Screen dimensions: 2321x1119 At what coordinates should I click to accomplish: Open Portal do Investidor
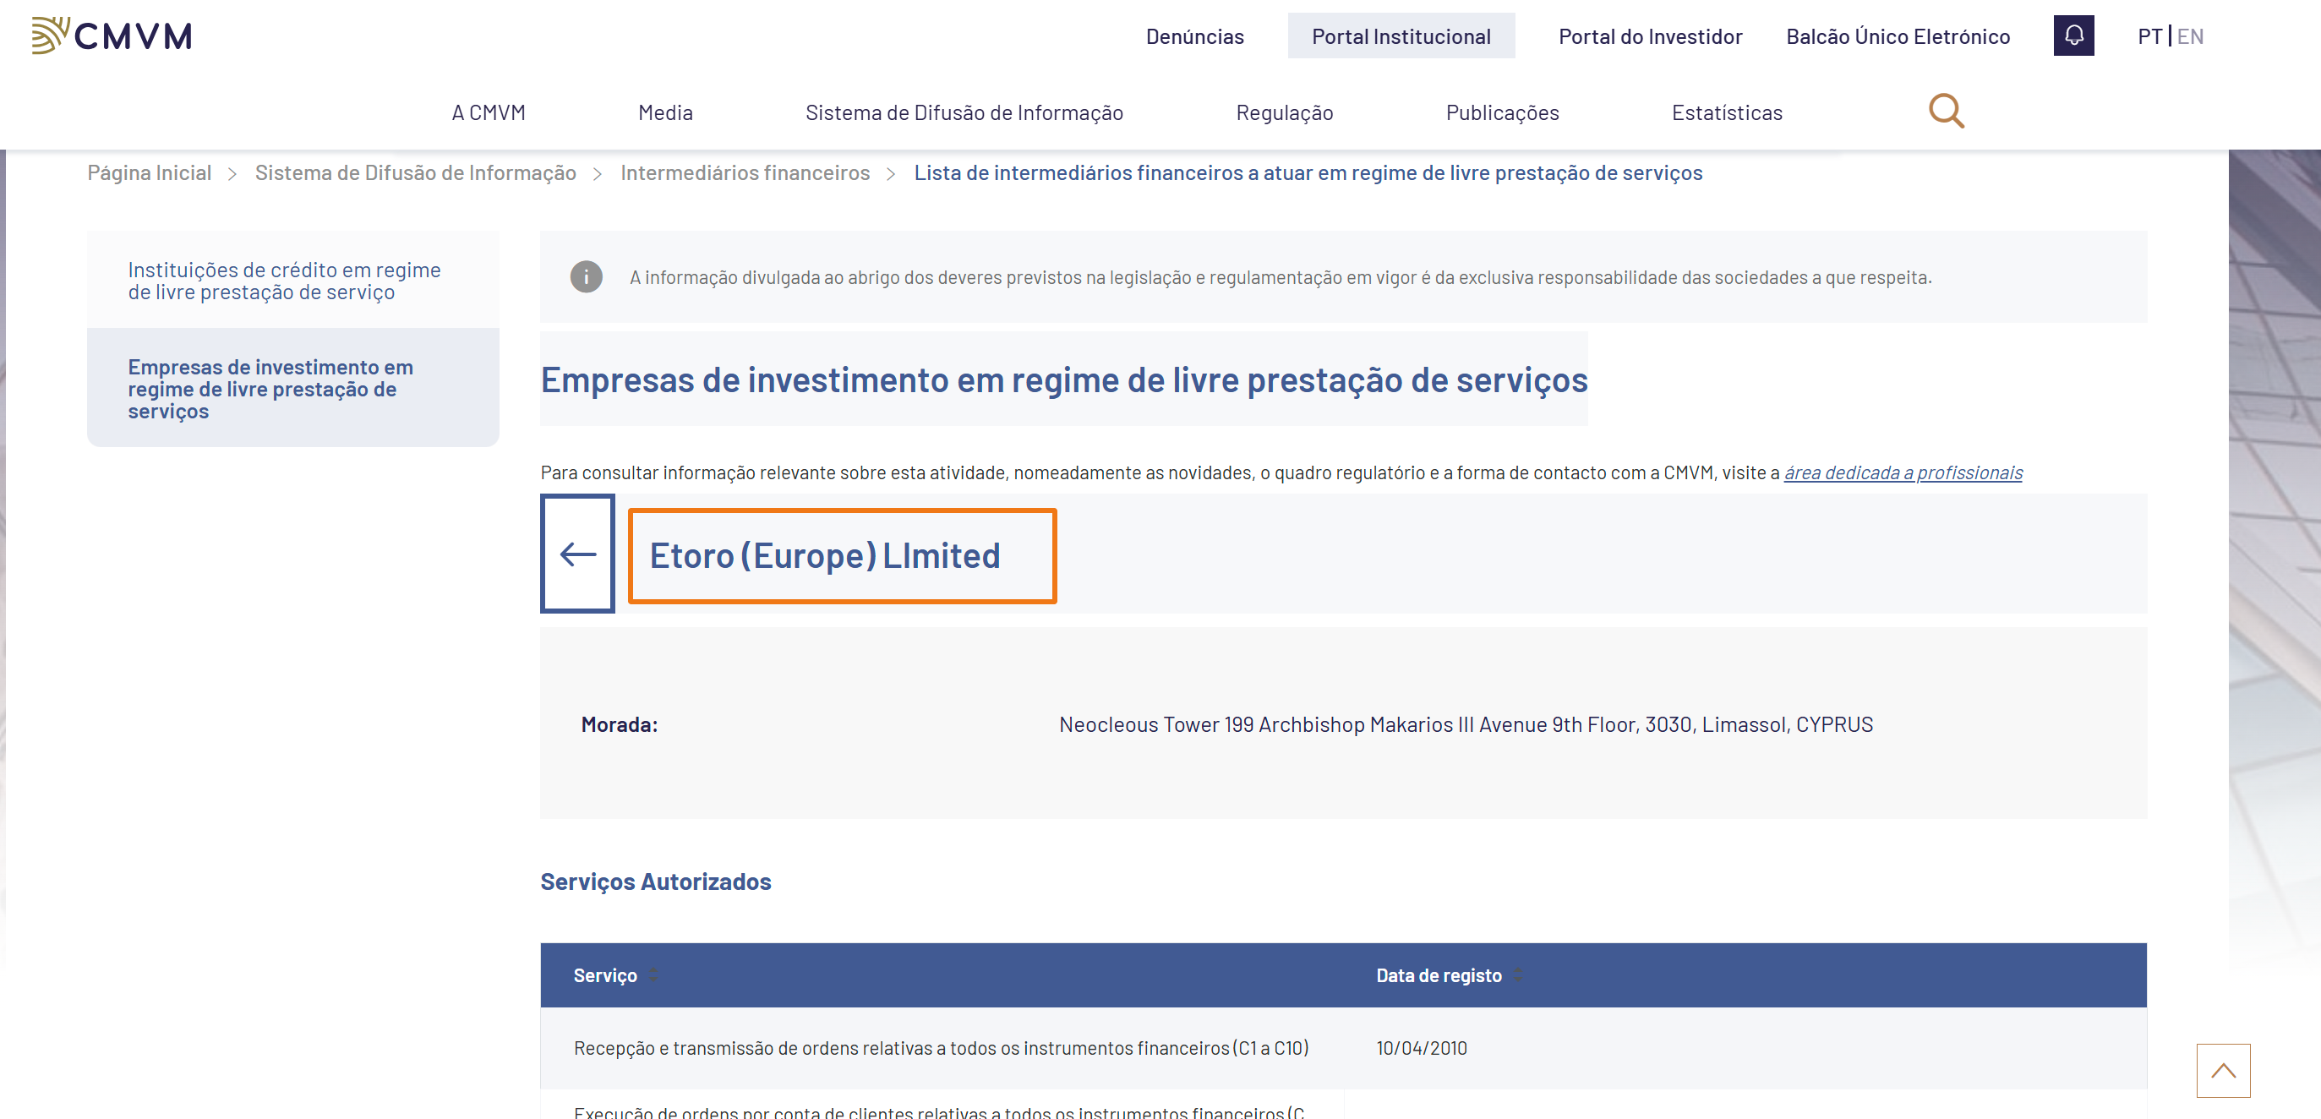tap(1650, 36)
